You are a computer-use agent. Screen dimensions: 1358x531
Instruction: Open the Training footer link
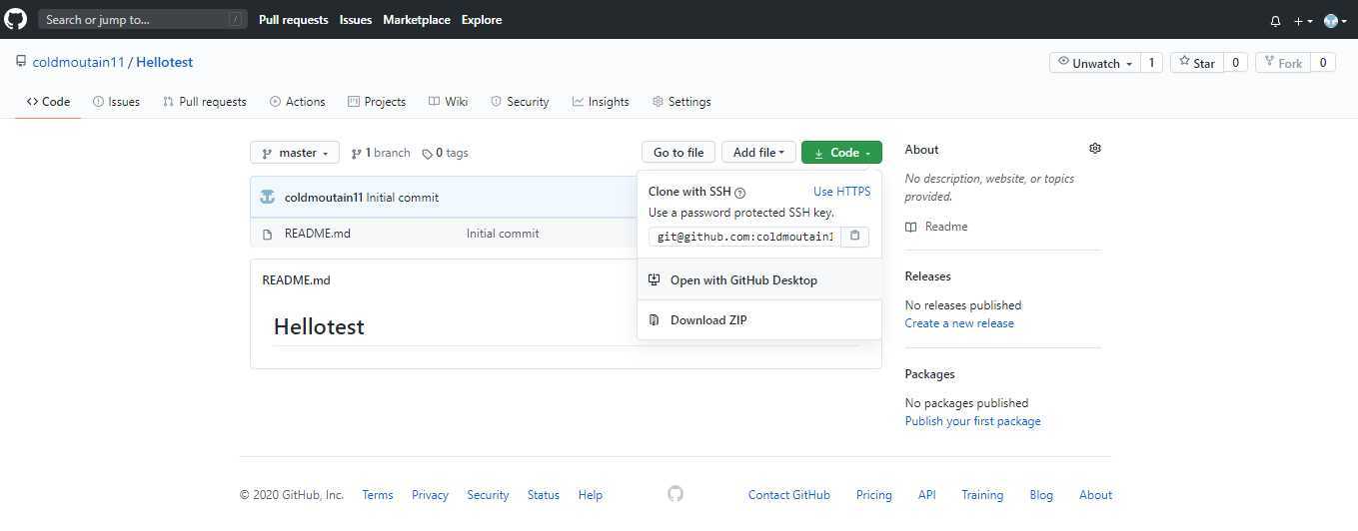982,495
